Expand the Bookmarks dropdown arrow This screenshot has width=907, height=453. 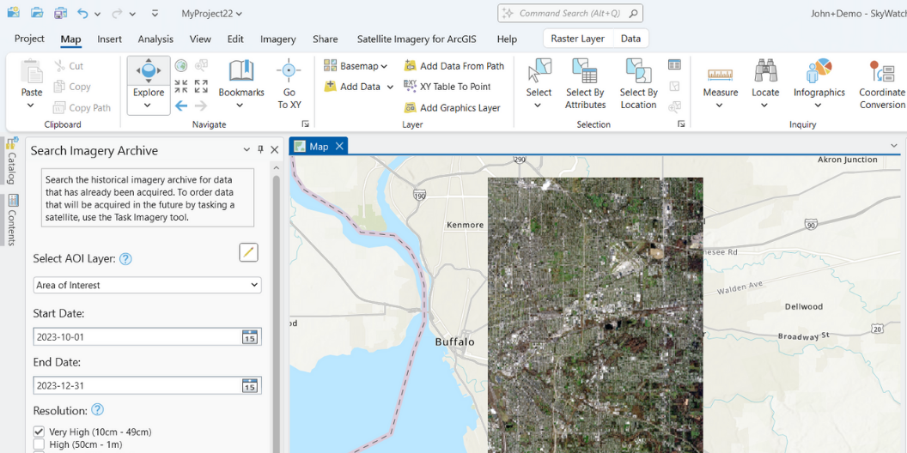click(x=240, y=106)
